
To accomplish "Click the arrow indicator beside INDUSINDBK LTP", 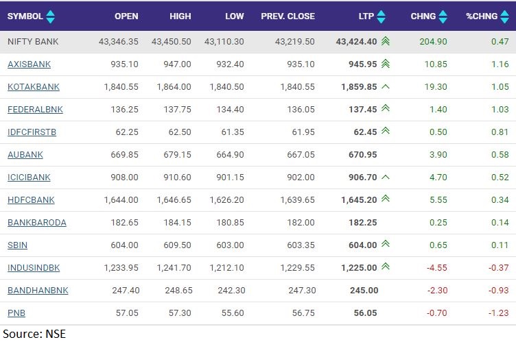I will (385, 267).
